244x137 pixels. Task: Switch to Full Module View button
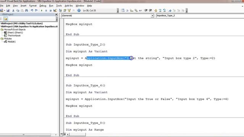64,134
